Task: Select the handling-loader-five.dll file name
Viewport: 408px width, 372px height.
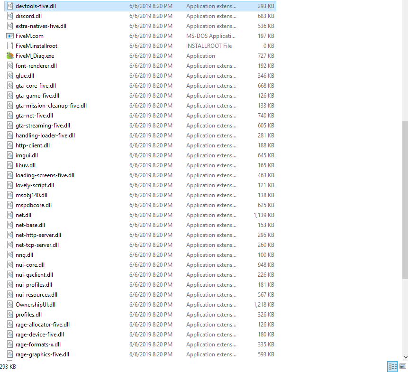Action: click(x=45, y=136)
